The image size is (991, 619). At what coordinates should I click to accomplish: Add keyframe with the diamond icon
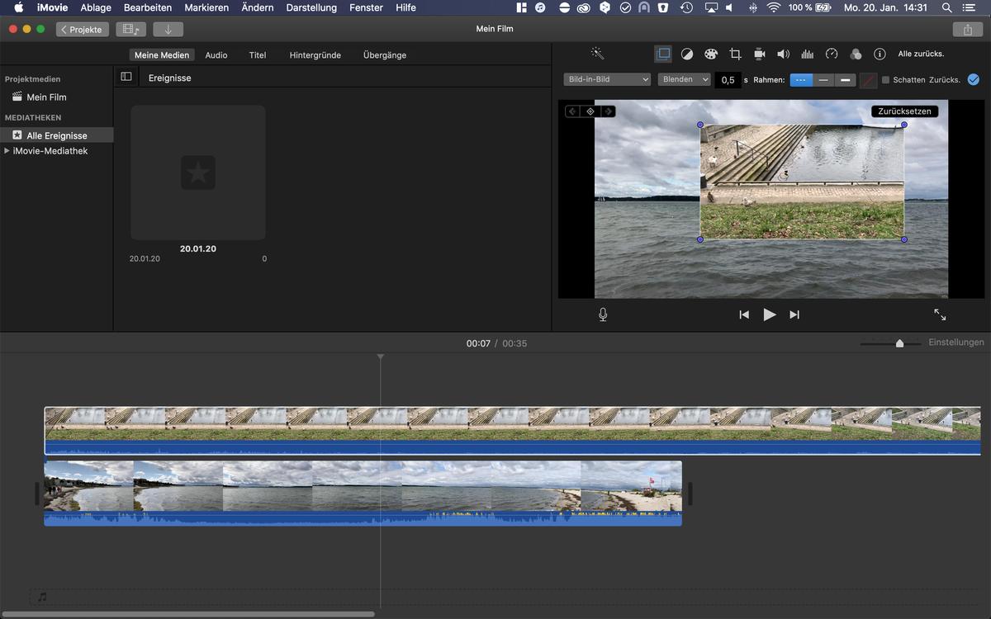tap(590, 111)
